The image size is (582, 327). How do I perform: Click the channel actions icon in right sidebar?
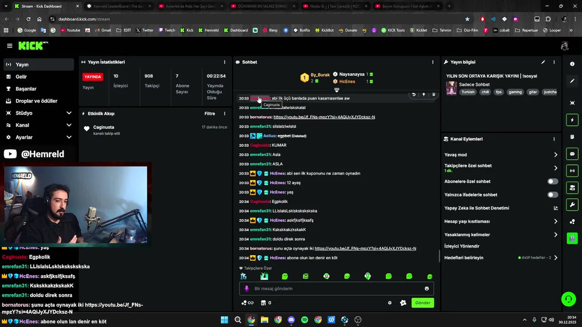572,188
